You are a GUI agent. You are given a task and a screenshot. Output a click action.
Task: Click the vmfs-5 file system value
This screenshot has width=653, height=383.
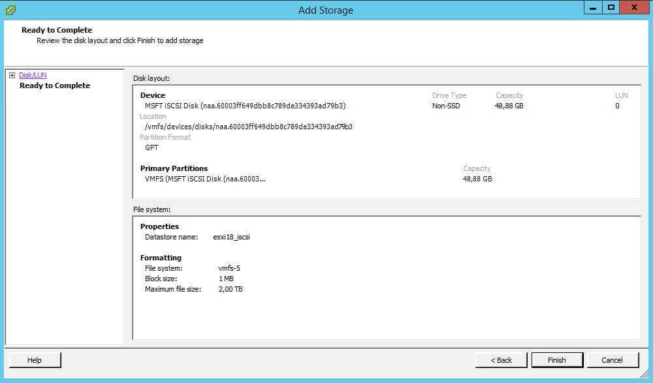229,268
